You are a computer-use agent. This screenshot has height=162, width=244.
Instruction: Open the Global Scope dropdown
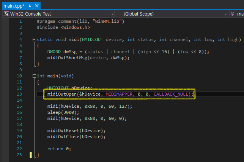(x=173, y=14)
